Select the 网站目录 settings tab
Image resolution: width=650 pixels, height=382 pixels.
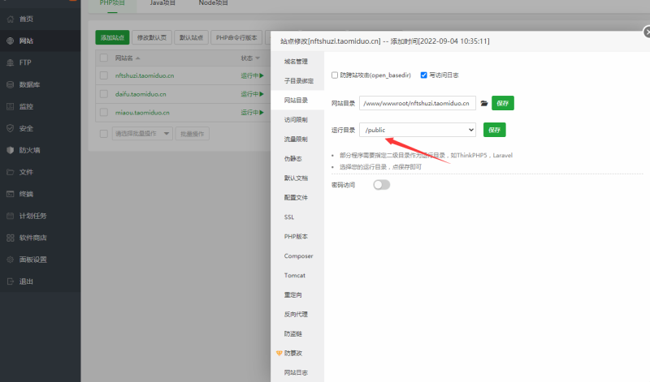click(296, 100)
